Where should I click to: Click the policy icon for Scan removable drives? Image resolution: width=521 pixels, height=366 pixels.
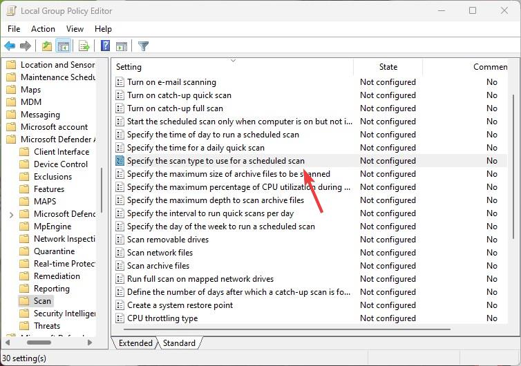click(x=120, y=240)
